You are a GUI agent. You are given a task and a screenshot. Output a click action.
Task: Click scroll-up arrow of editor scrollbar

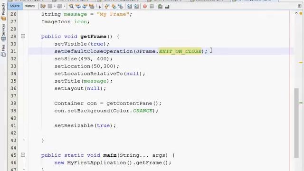point(296,13)
